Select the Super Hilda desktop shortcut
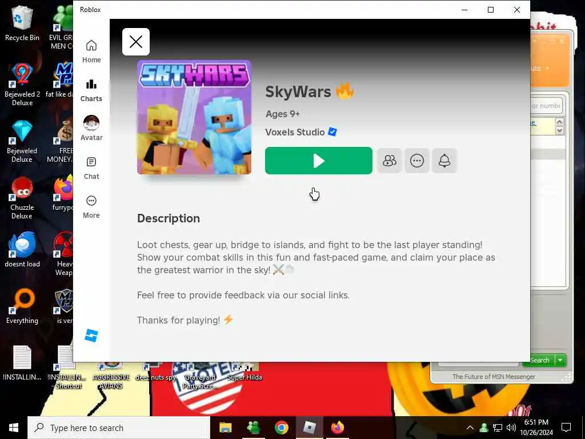 tap(245, 372)
